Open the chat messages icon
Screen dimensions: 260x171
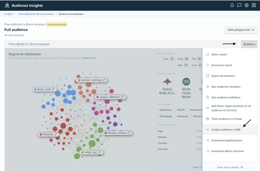coord(239,5)
